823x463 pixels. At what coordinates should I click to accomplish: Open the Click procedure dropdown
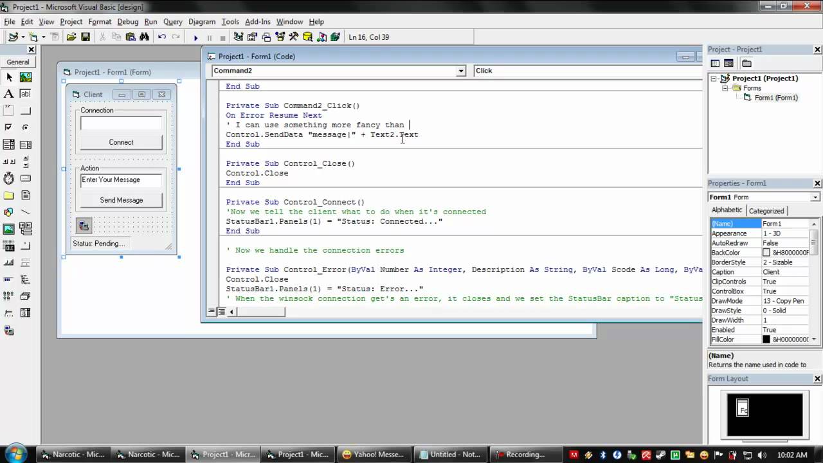pyautogui.click(x=588, y=71)
